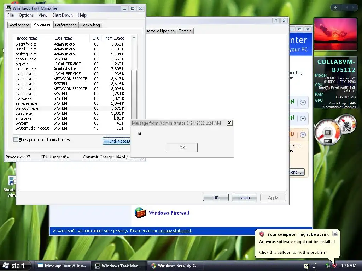
Task: Click the help question mark tray icon
Action: point(306,266)
